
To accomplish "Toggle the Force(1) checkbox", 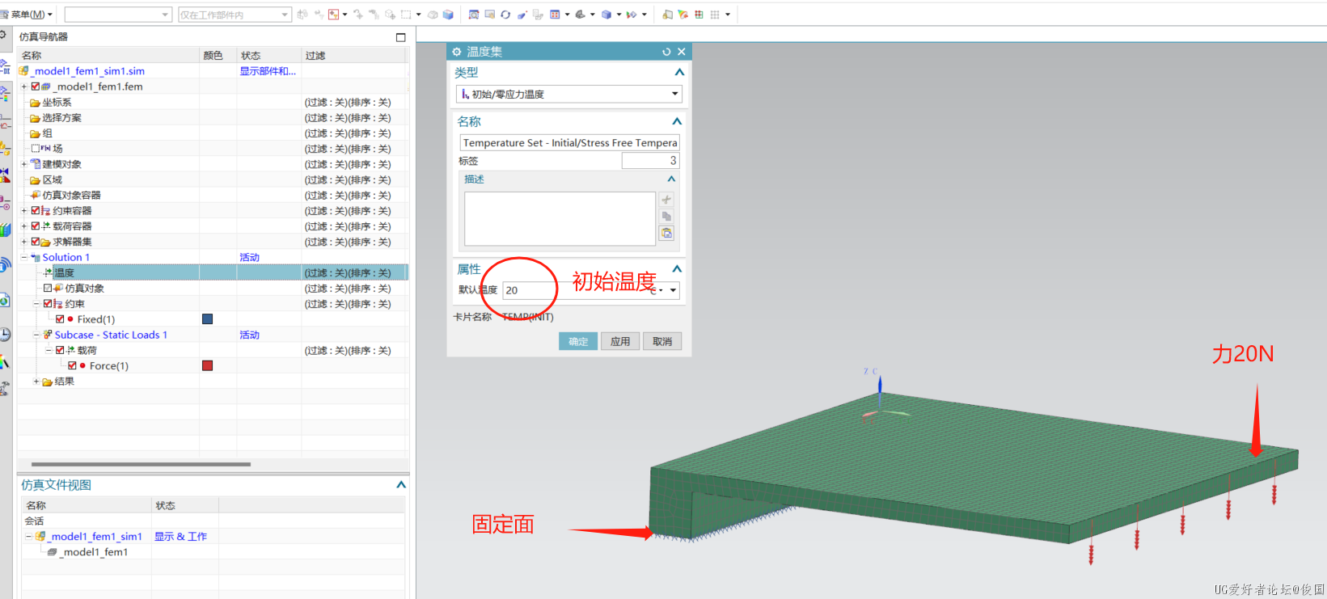I will point(72,365).
